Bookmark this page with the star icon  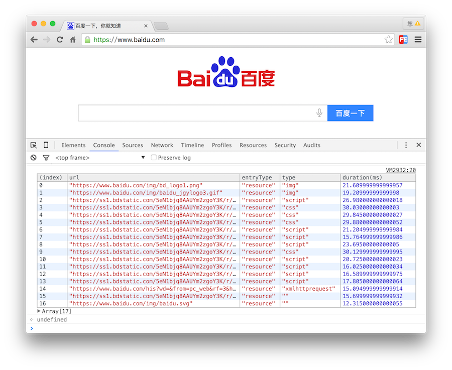tap(389, 40)
